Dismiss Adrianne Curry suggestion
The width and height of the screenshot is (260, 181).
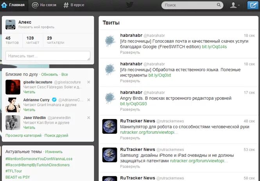(x=89, y=100)
